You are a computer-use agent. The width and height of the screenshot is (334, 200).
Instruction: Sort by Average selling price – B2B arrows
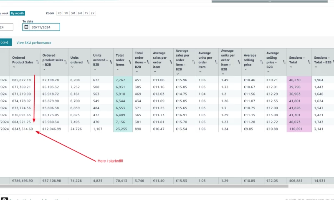pyautogui.click(x=284, y=62)
